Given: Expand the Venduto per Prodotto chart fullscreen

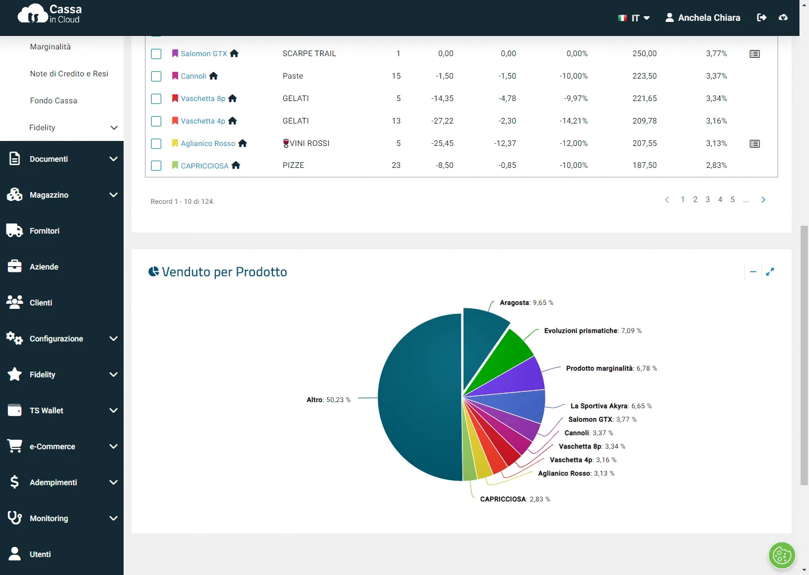Looking at the screenshot, I should (x=770, y=272).
